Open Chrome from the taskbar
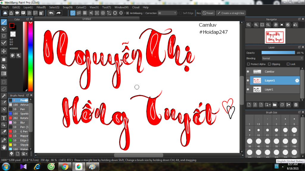The image size is (305, 171). pyautogui.click(x=65, y=167)
